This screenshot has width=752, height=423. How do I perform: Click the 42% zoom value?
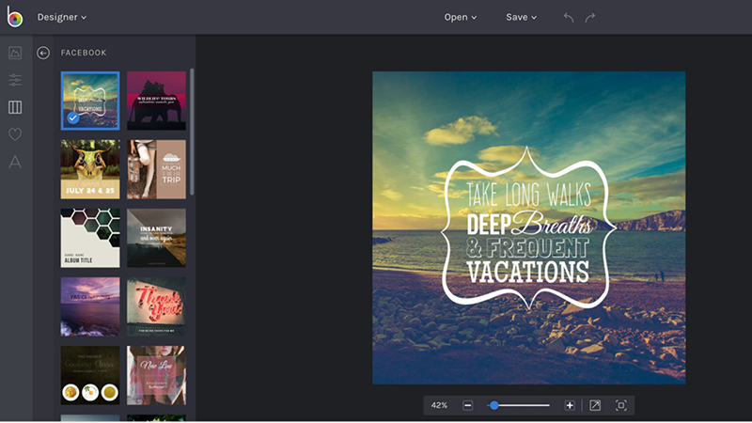[x=439, y=405]
